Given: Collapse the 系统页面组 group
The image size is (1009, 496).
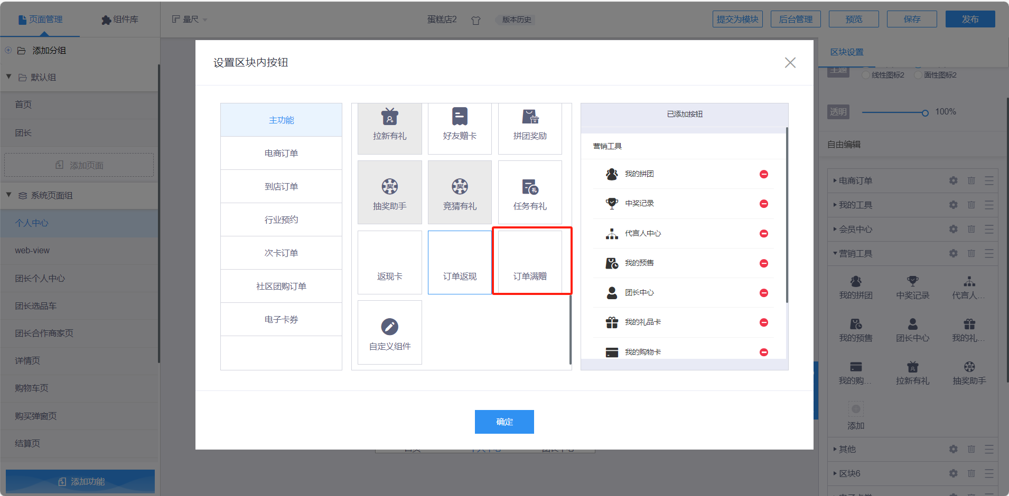Looking at the screenshot, I should pos(8,195).
